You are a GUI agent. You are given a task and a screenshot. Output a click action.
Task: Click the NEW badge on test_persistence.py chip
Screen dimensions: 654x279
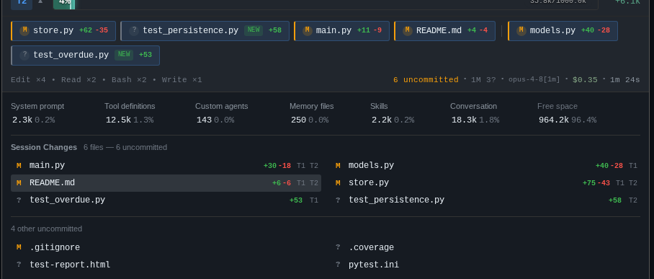coord(254,30)
